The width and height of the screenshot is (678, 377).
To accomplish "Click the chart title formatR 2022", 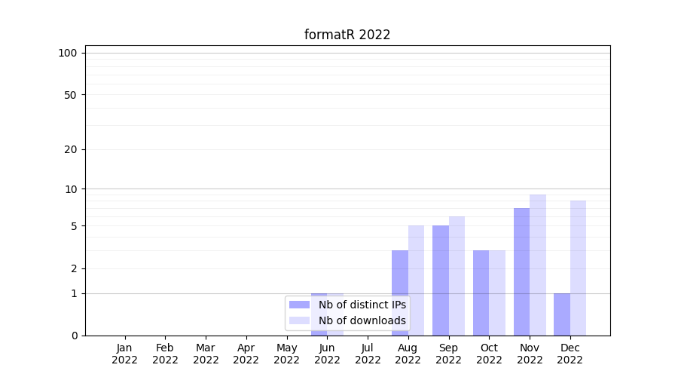I will pyautogui.click(x=347, y=35).
